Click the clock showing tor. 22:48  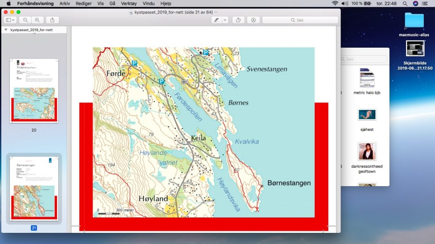(x=386, y=3)
